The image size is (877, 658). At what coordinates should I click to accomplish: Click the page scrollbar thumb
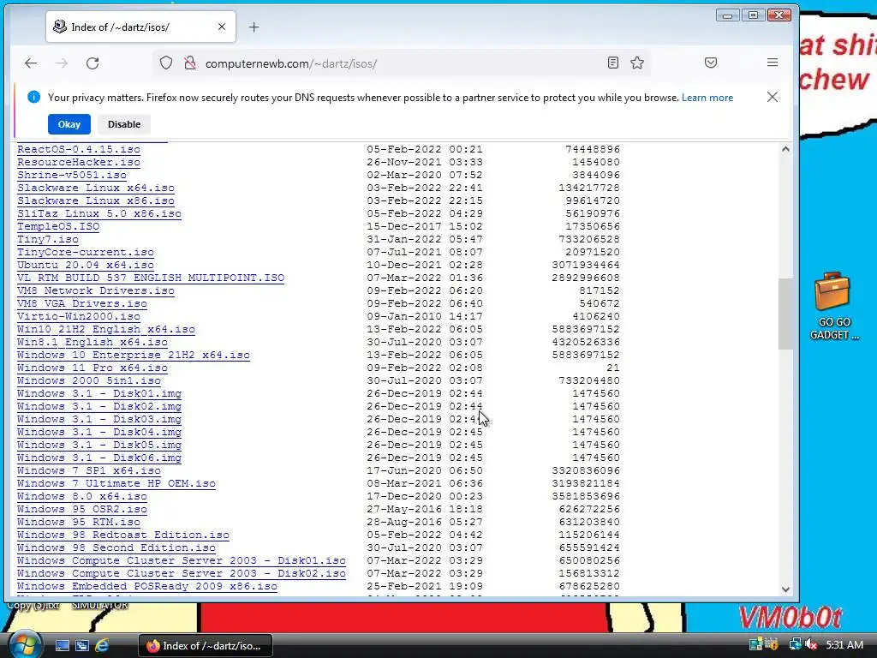785,314
